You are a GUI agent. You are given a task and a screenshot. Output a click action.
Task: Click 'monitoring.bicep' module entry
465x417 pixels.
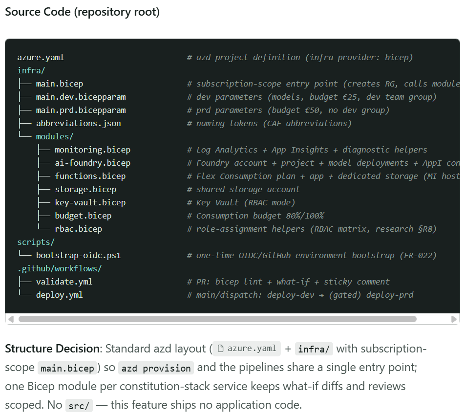pos(92,150)
